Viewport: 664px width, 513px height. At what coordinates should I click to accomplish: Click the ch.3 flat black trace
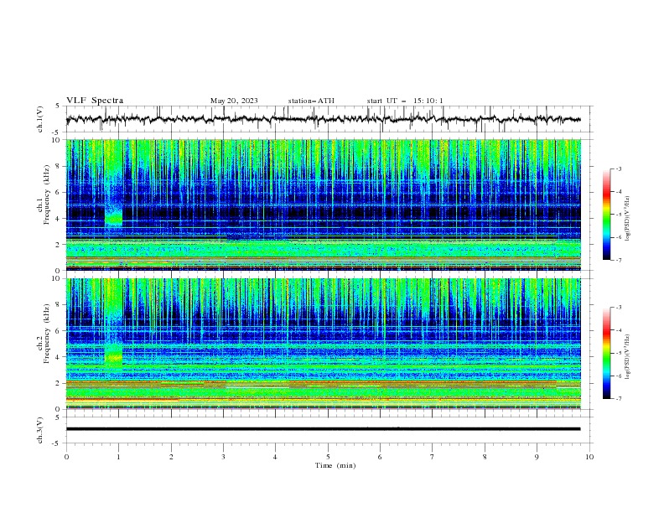click(x=323, y=429)
